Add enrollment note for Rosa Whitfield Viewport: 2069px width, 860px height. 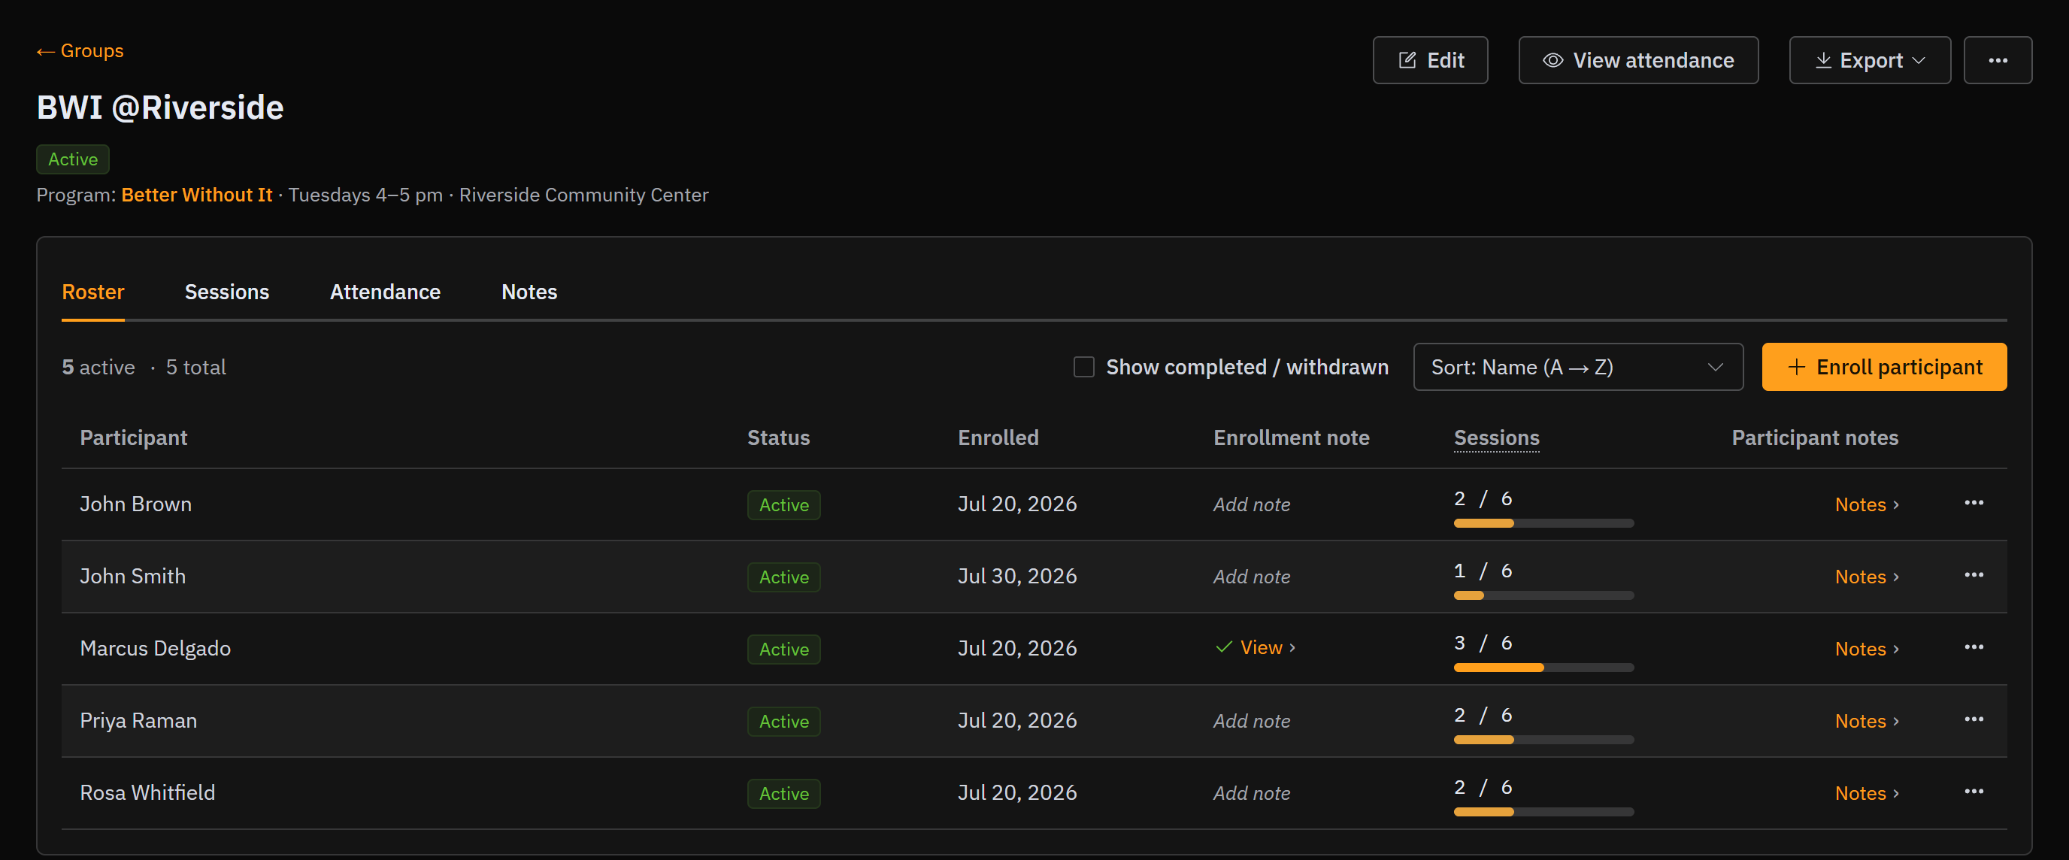tap(1251, 793)
